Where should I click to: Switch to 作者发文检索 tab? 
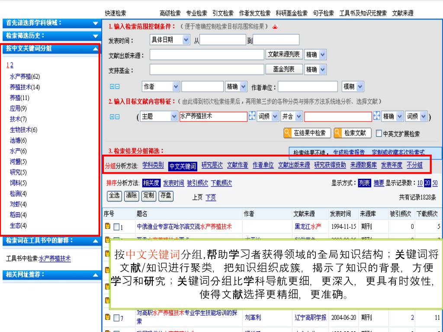pyautogui.click(x=254, y=13)
